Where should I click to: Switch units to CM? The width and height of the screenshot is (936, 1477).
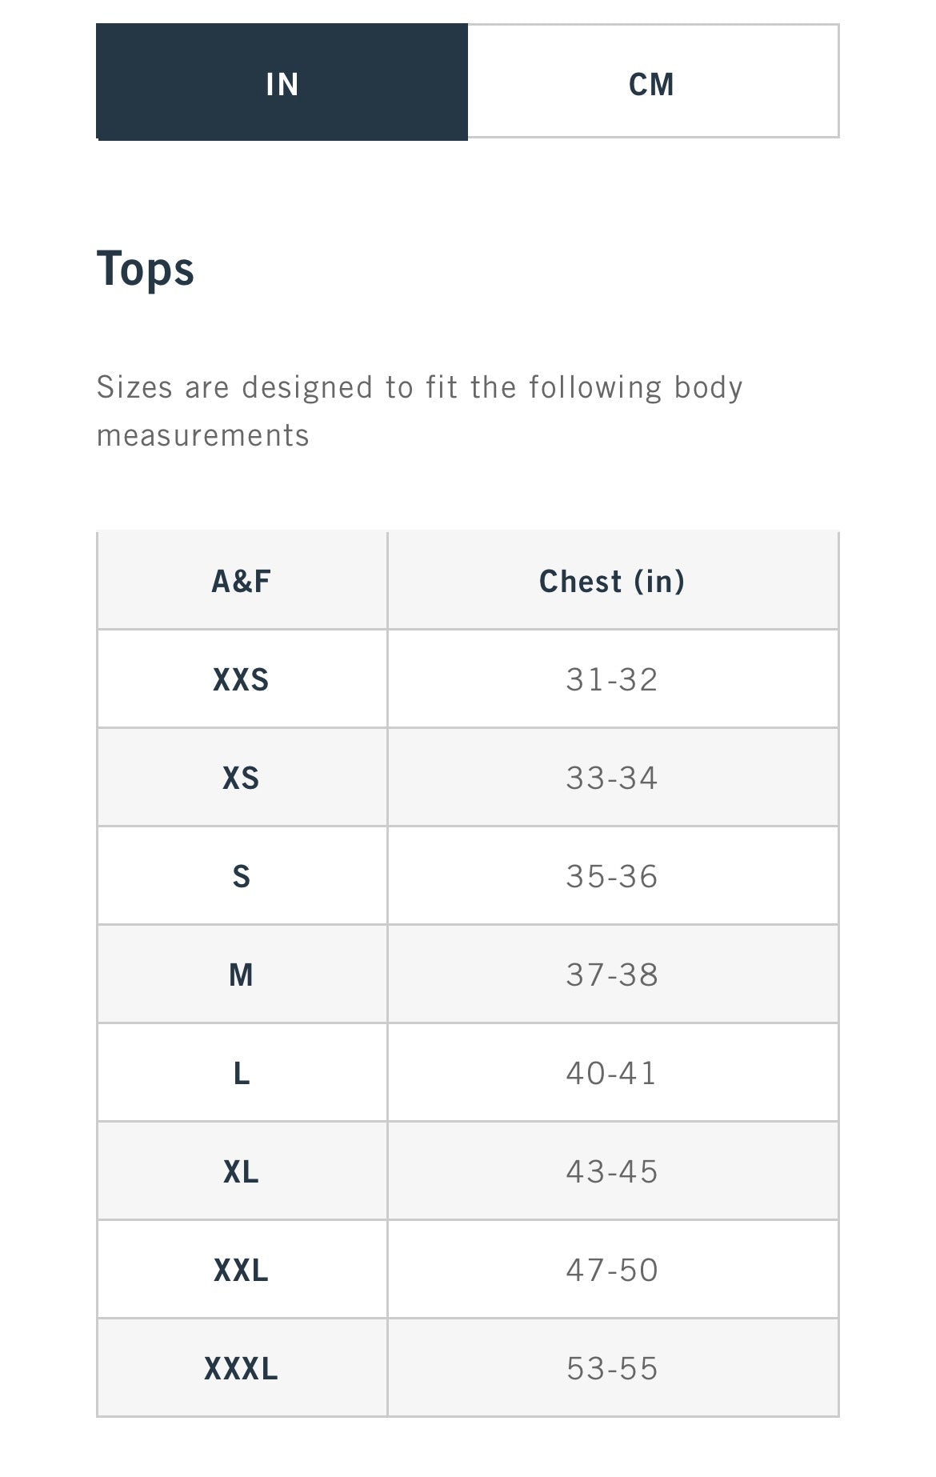point(652,83)
